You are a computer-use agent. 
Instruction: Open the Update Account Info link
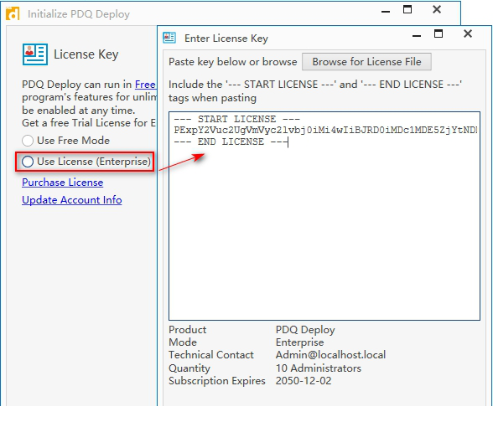[x=72, y=199]
